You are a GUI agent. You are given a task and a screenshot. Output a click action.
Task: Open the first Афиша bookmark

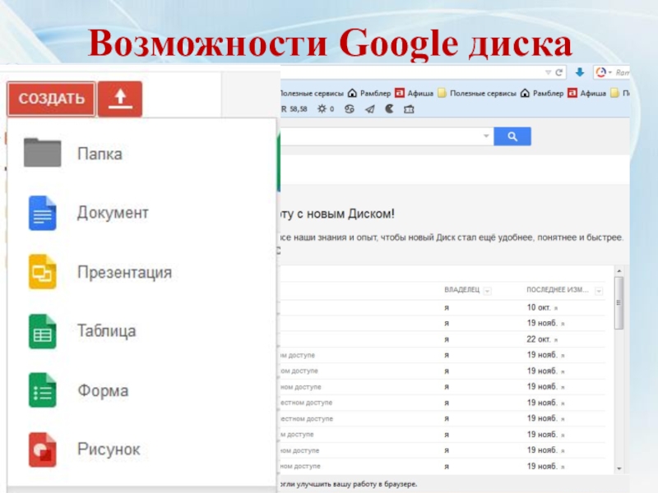tap(419, 93)
